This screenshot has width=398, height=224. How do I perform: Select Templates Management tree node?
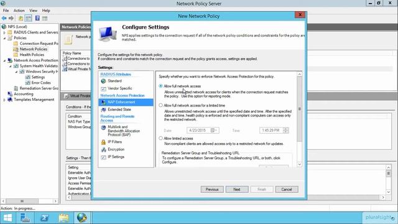pos(34,100)
